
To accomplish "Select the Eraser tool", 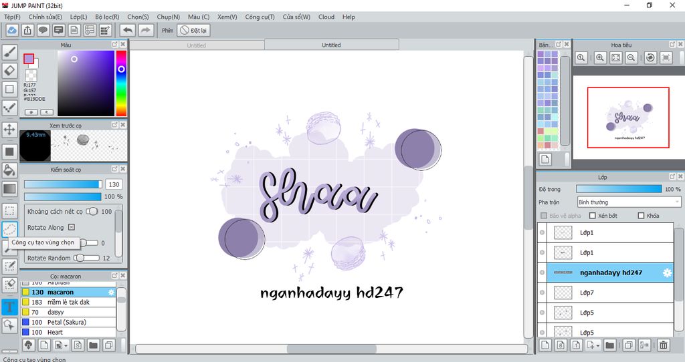I will point(9,71).
